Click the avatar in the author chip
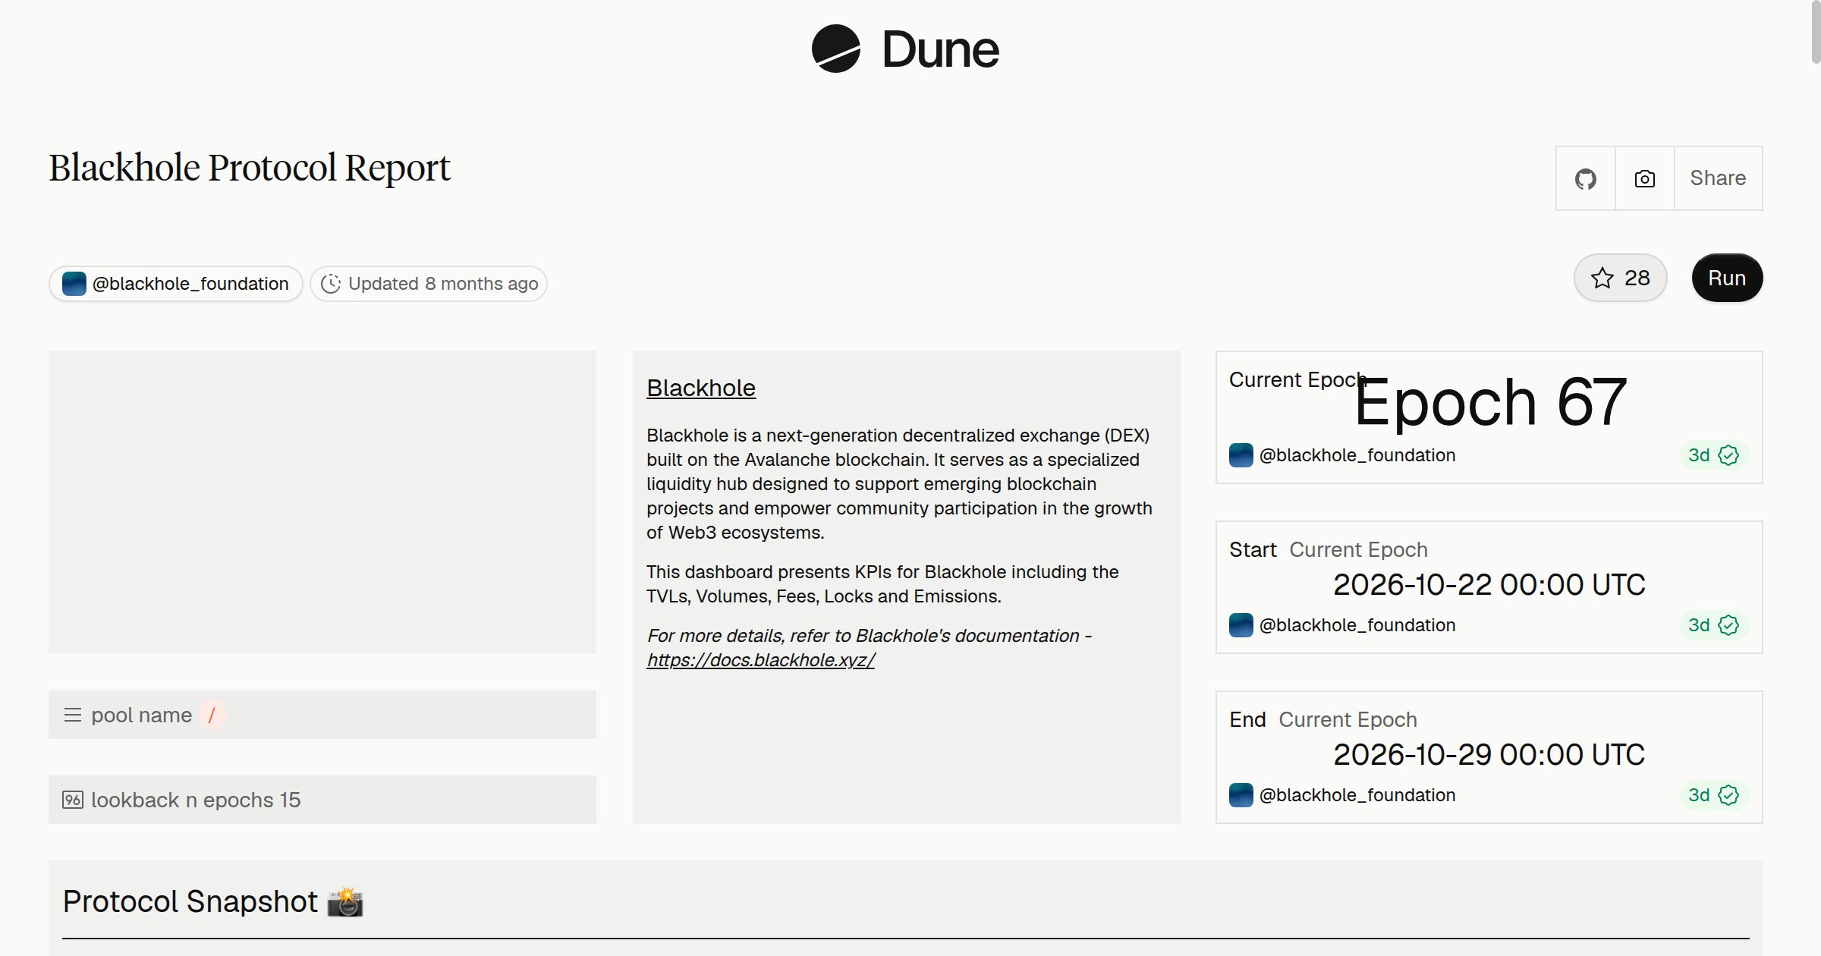The width and height of the screenshot is (1821, 956). click(74, 284)
